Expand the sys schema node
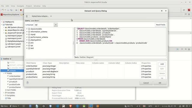 click(x=27, y=45)
